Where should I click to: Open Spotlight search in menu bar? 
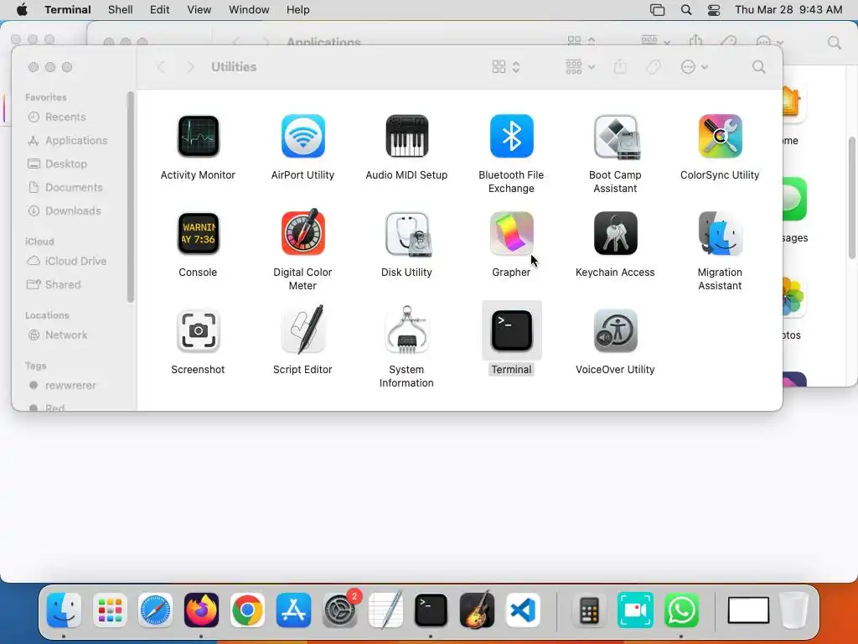686,10
